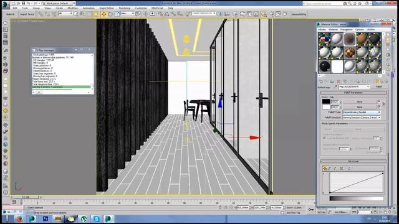Open the Falloff Type dropdown

pyautogui.click(x=362, y=112)
